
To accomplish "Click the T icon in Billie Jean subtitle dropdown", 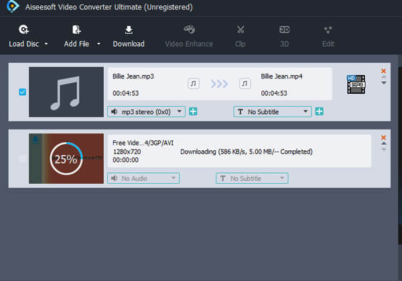I will [x=241, y=111].
